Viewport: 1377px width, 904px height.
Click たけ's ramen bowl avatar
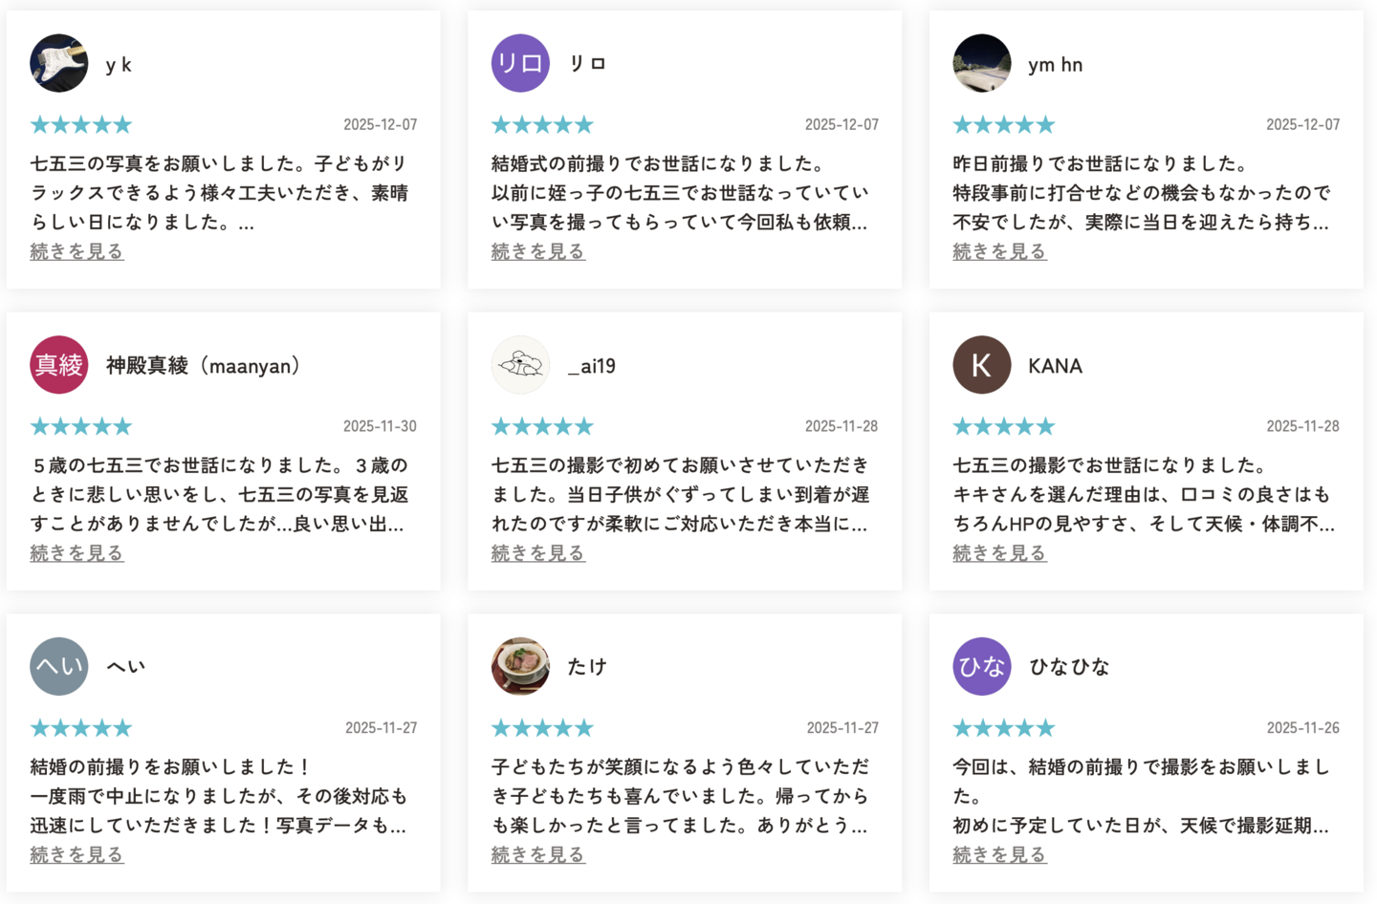520,666
